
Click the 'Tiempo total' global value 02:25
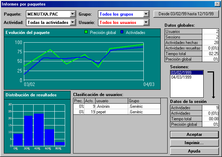[x=210, y=54]
